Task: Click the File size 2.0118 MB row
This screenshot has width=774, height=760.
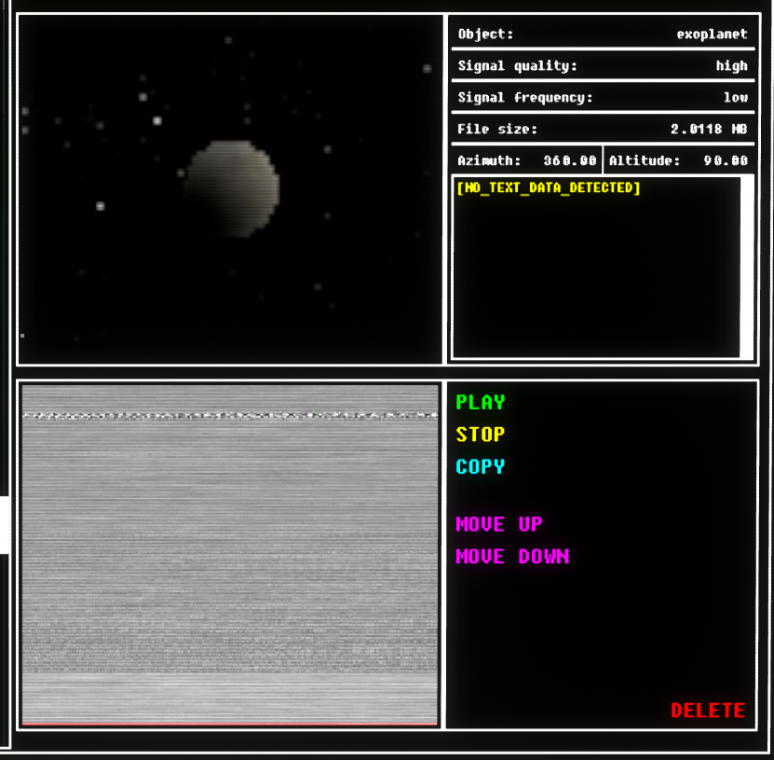Action: point(602,130)
